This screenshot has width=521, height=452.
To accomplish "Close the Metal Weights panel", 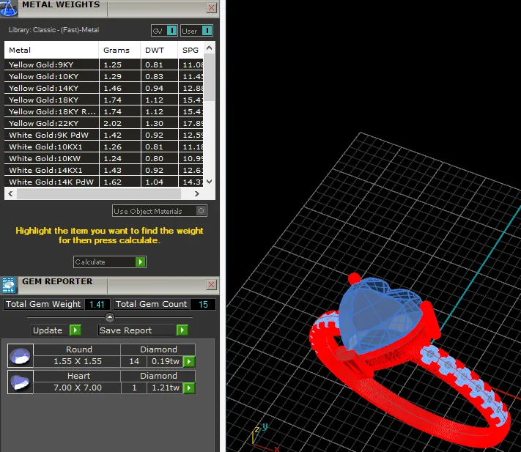I will [x=211, y=7].
